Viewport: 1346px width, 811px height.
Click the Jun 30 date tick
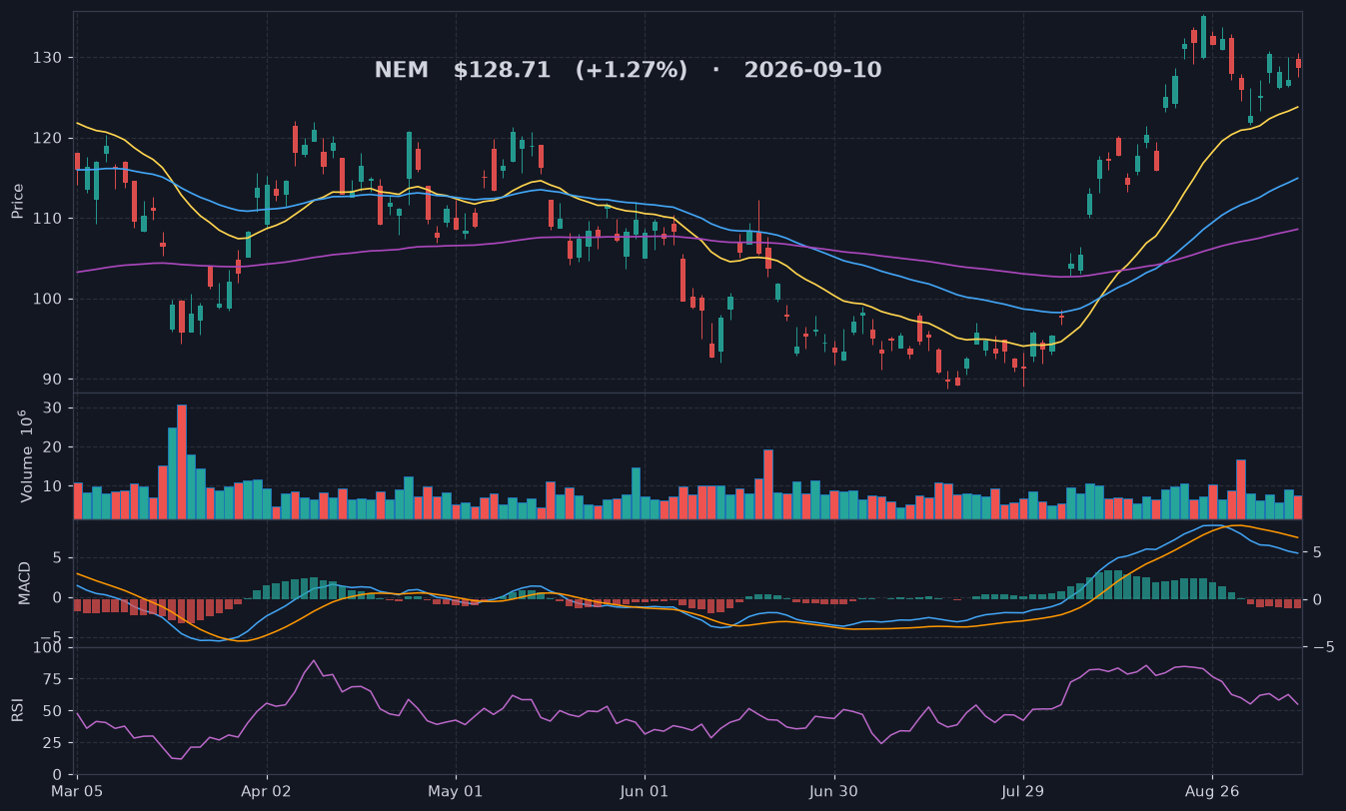[833, 791]
